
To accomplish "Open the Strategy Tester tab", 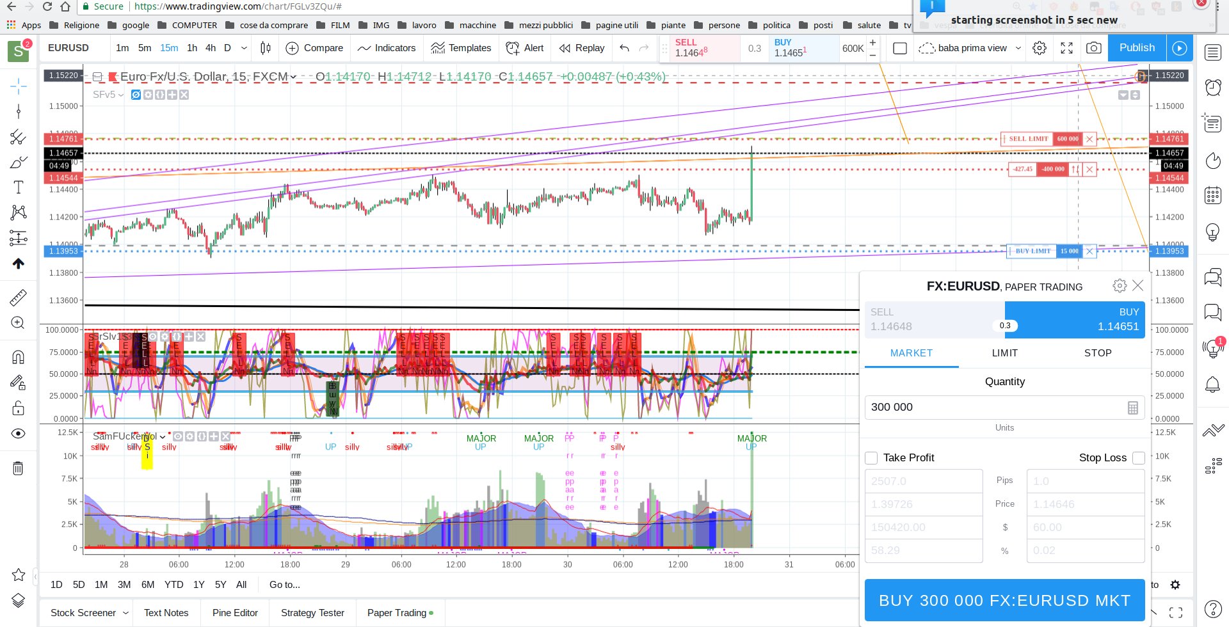I will pyautogui.click(x=312, y=613).
